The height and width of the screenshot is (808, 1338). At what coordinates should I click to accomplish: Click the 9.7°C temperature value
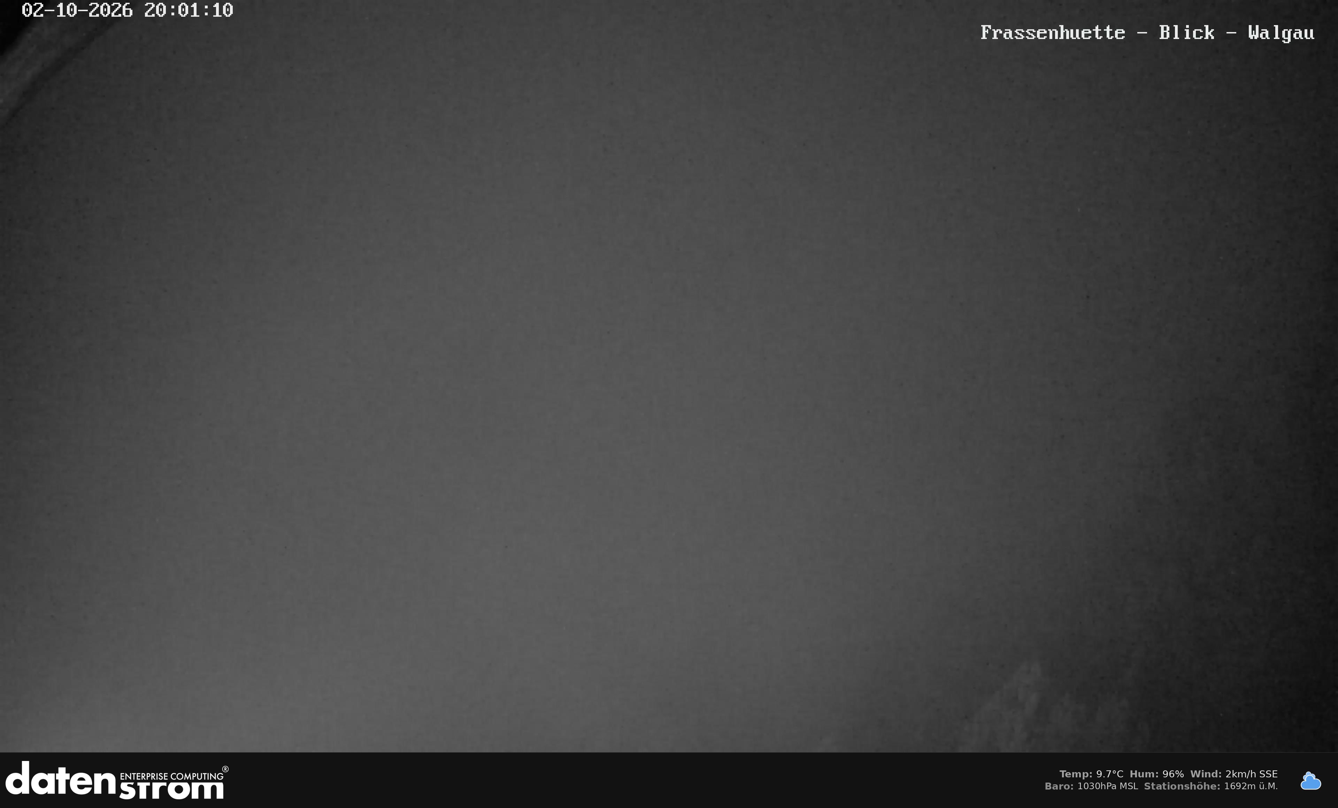click(x=1109, y=774)
